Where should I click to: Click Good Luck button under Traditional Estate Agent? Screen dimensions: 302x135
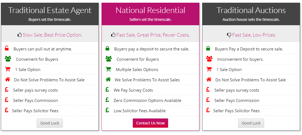(x=50, y=123)
